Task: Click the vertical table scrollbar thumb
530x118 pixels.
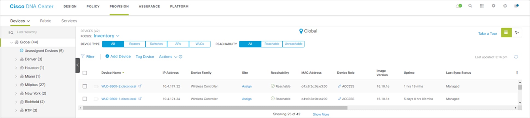Action: click(x=520, y=87)
